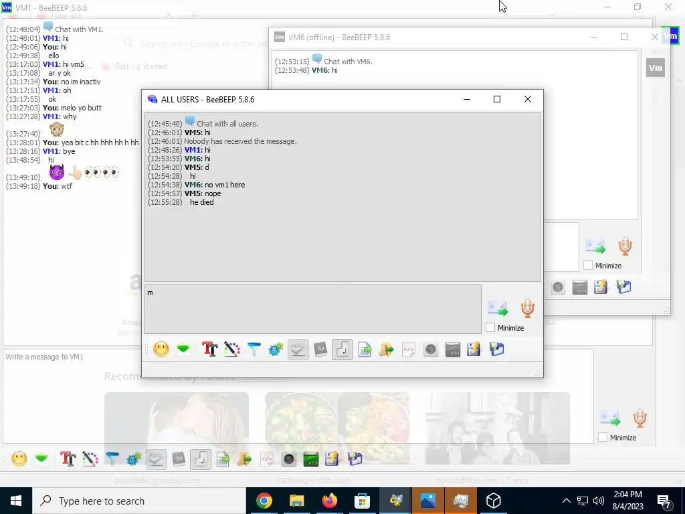Switch to BeeBEEP bee icon in taskbar
This screenshot has height=514, width=685.
(x=395, y=501)
